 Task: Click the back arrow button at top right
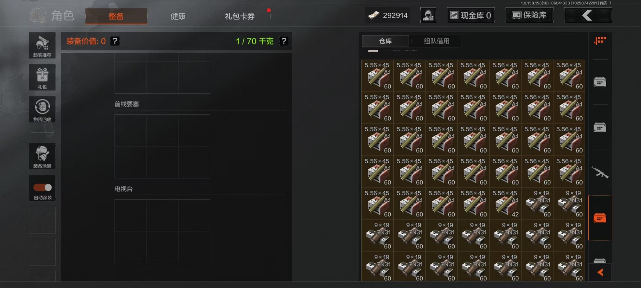pyautogui.click(x=588, y=16)
